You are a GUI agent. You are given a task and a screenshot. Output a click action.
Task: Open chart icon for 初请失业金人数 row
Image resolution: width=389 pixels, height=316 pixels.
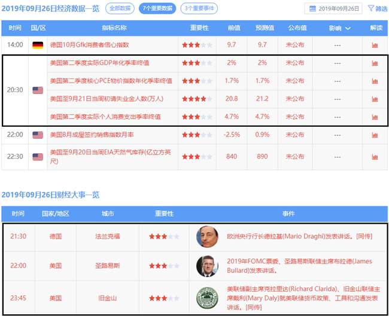(x=375, y=99)
